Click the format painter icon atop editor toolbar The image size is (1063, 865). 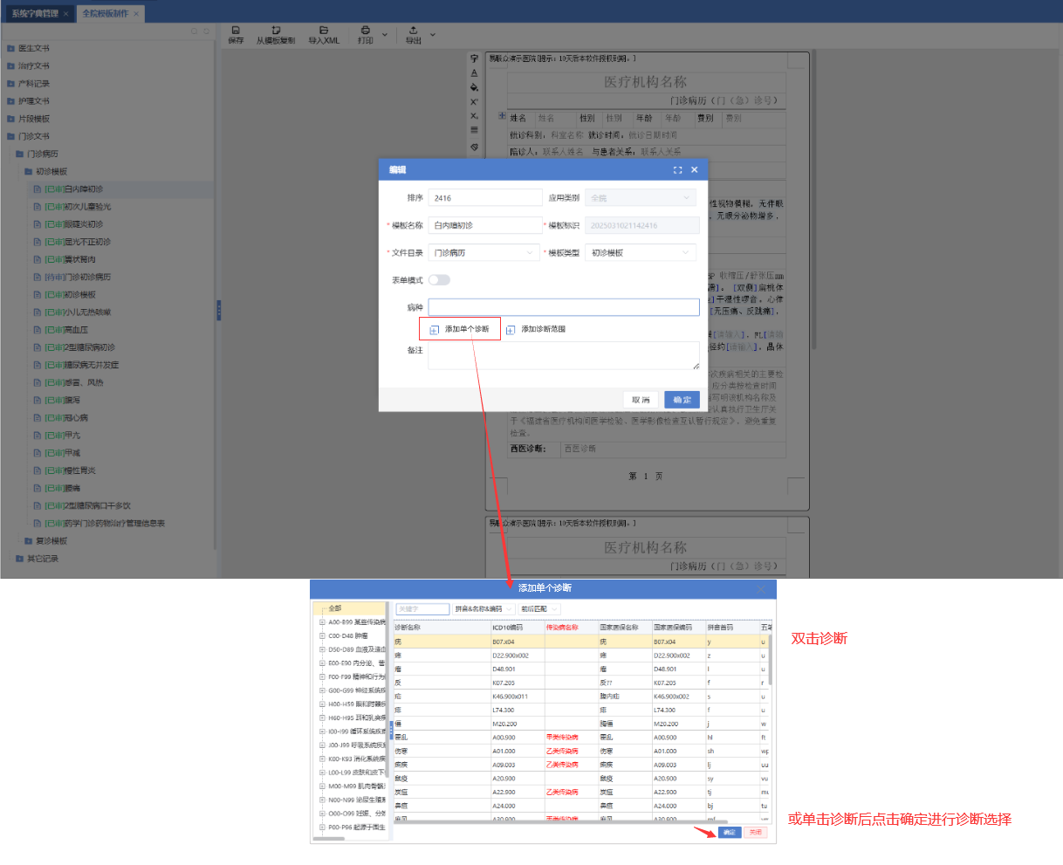tap(474, 58)
